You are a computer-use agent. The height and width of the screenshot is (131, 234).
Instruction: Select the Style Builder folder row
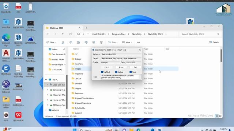(x=125, y=108)
